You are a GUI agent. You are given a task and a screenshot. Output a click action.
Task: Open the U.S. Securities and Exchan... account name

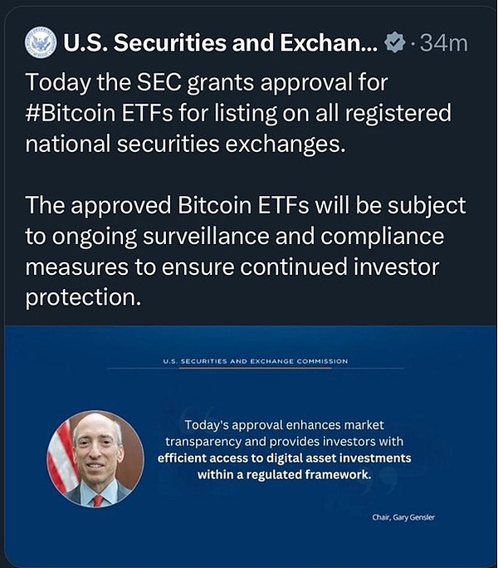[222, 43]
